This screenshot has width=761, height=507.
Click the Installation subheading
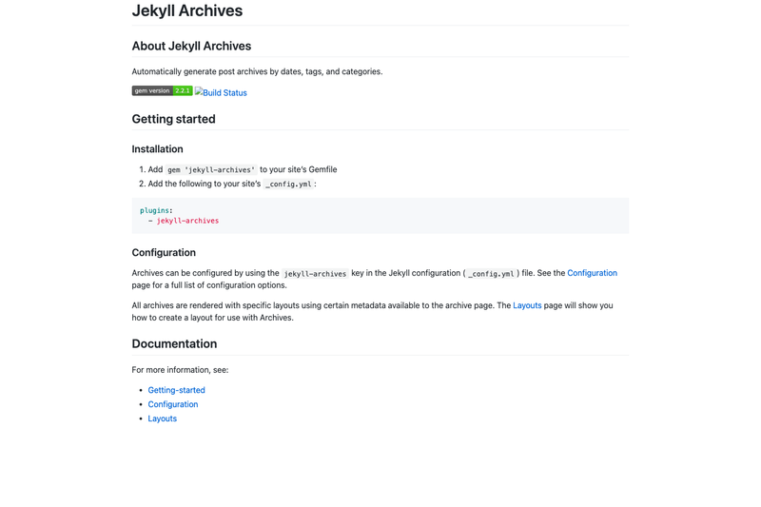point(157,149)
